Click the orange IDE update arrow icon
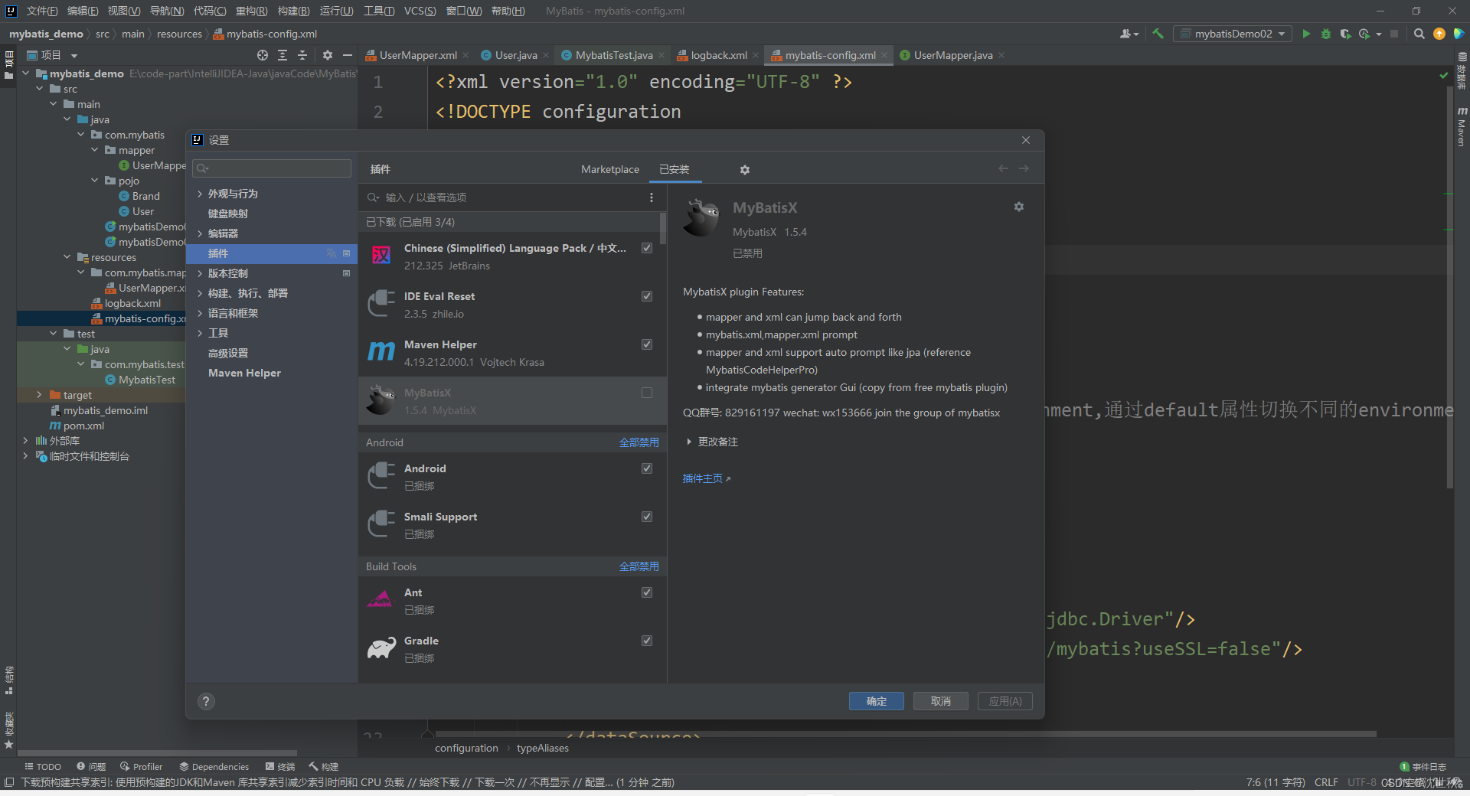The height and width of the screenshot is (796, 1470). [x=1439, y=34]
